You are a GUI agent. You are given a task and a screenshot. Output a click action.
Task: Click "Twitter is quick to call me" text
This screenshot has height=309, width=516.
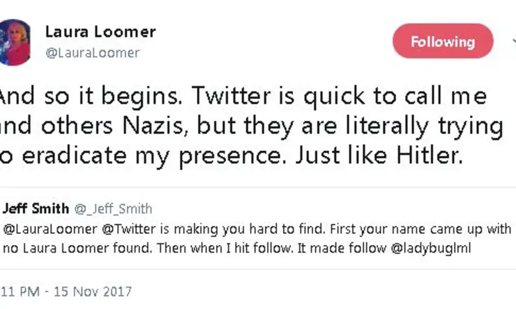[340, 97]
